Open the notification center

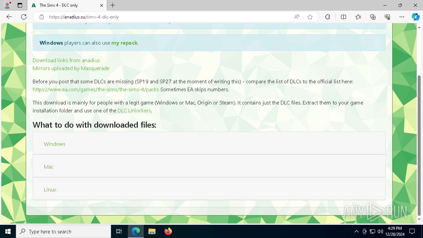412,231
